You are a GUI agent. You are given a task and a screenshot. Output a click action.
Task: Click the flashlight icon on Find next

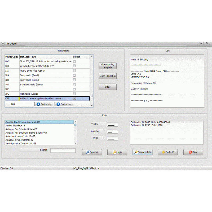pyautogui.click(x=38, y=104)
